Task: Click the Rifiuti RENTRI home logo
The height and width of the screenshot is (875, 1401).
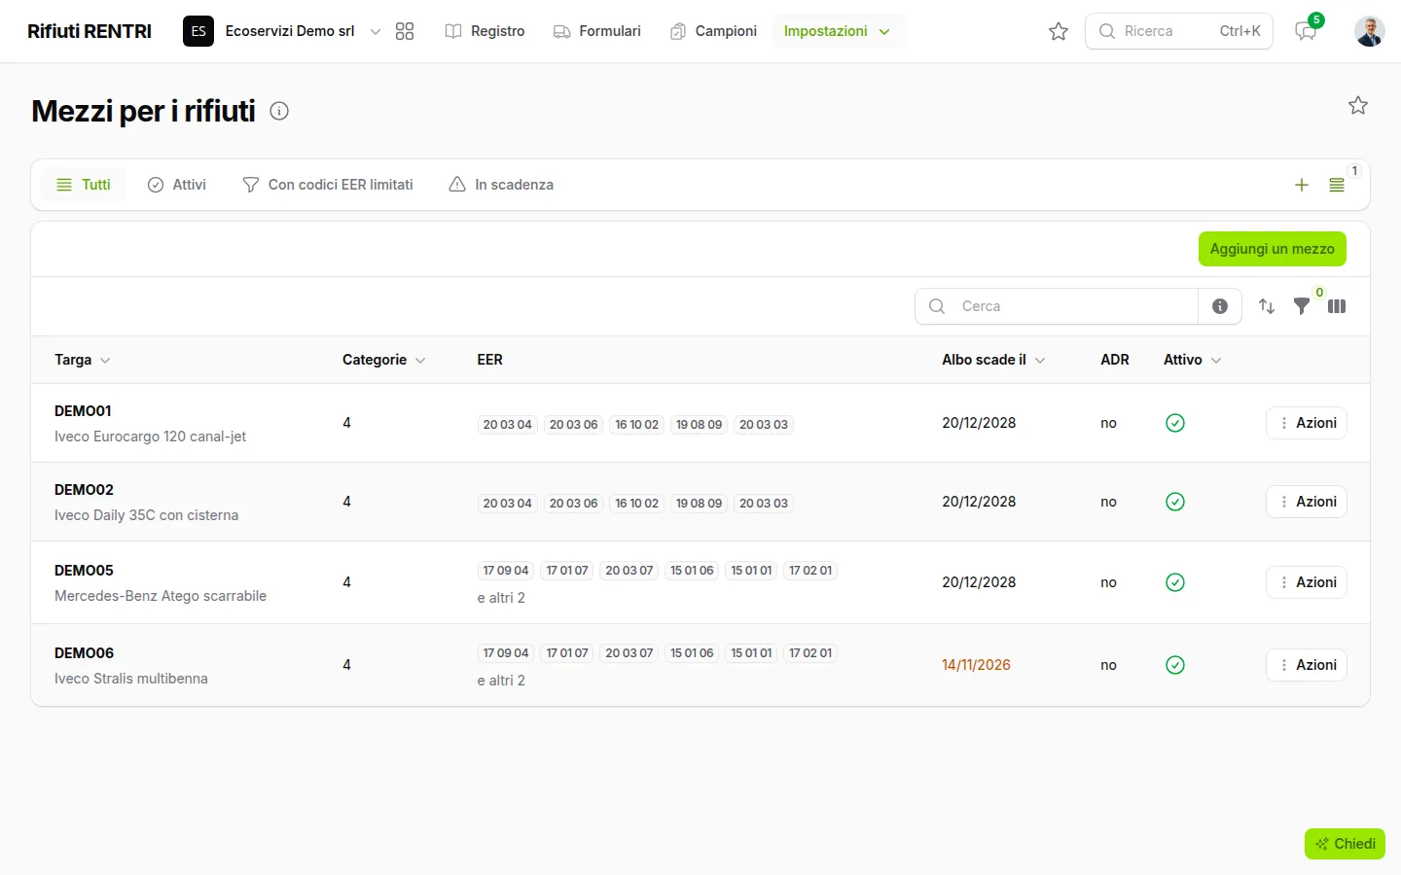Action: click(90, 31)
